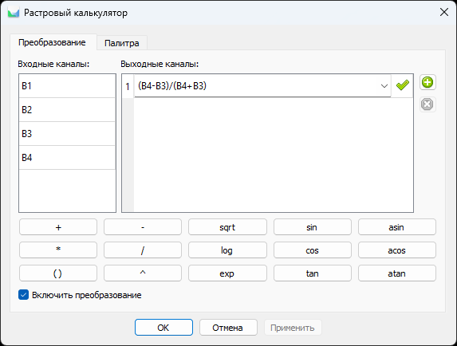This screenshot has height=346, width=457.
Task: Insert parentheses with the ( ) button
Action: (58, 273)
